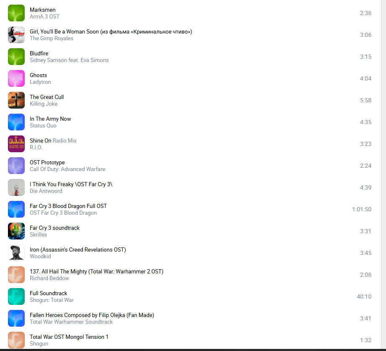Click the 5:58 duration of The Great Cull
386x351 pixels.
coord(365,100)
